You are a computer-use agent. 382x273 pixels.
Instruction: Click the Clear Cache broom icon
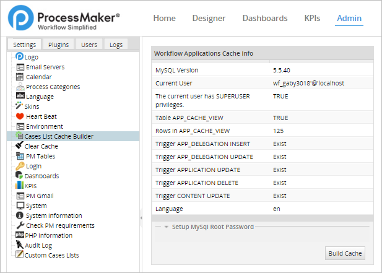(20, 146)
